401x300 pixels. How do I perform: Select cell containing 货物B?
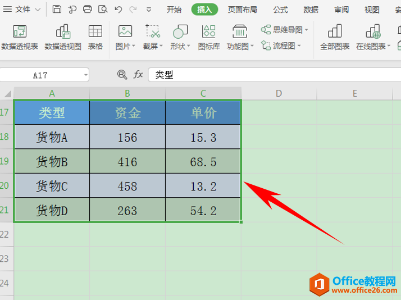(x=52, y=161)
